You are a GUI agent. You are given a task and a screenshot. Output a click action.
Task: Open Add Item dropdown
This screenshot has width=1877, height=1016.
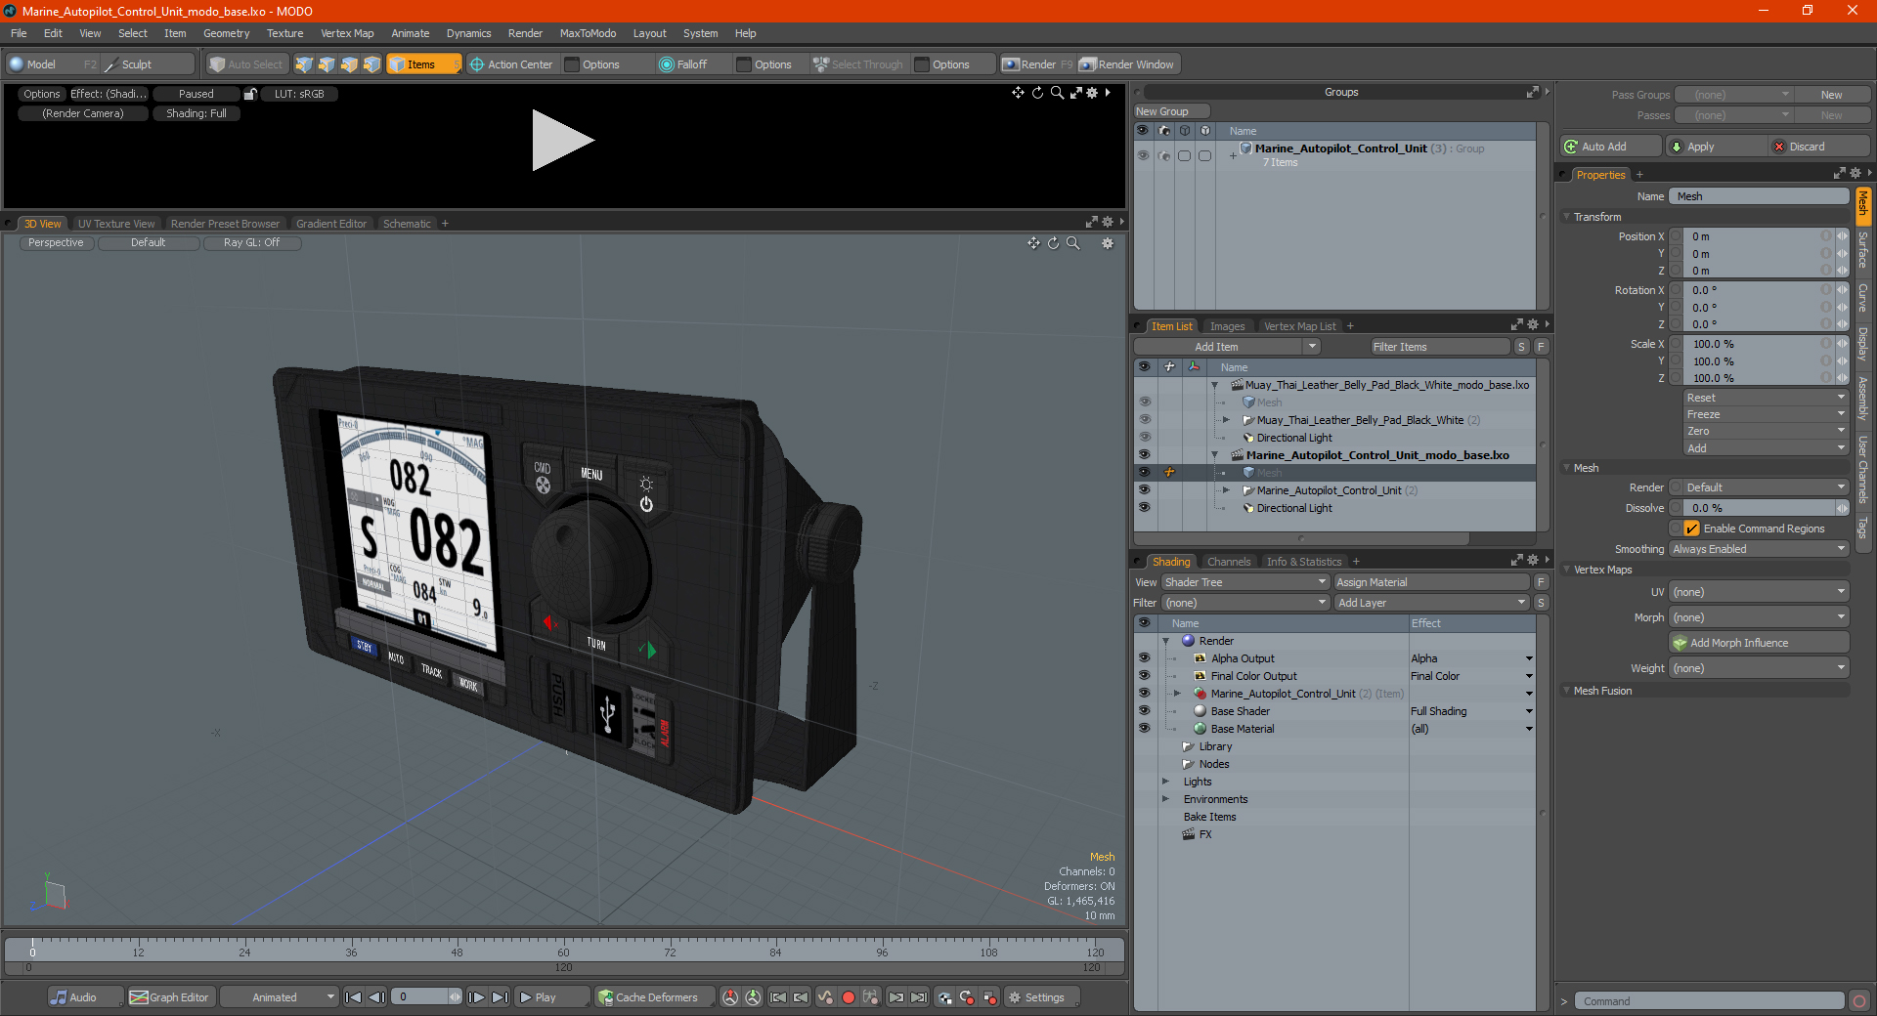[1228, 347]
